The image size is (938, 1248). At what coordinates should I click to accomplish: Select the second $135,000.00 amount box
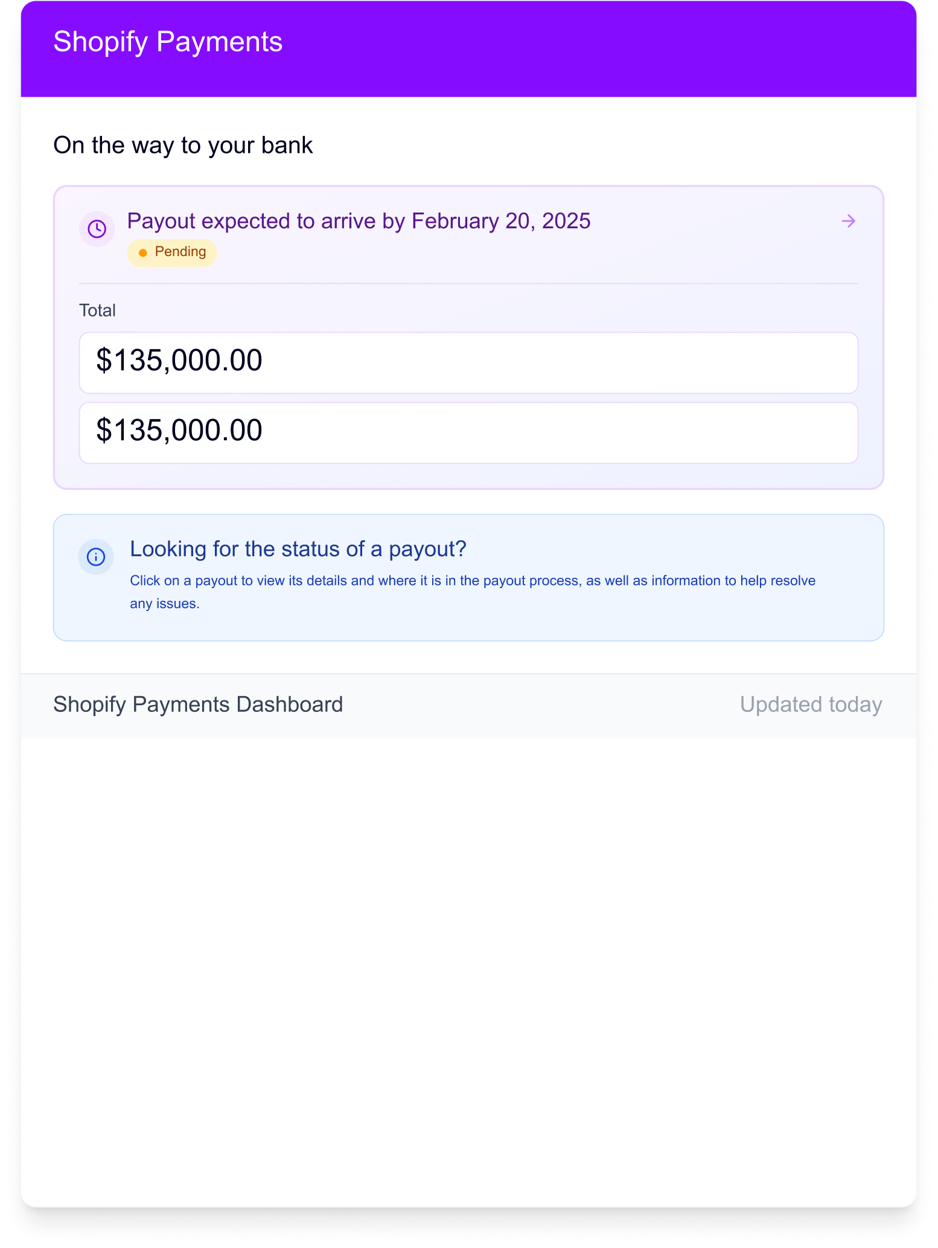[x=469, y=431]
